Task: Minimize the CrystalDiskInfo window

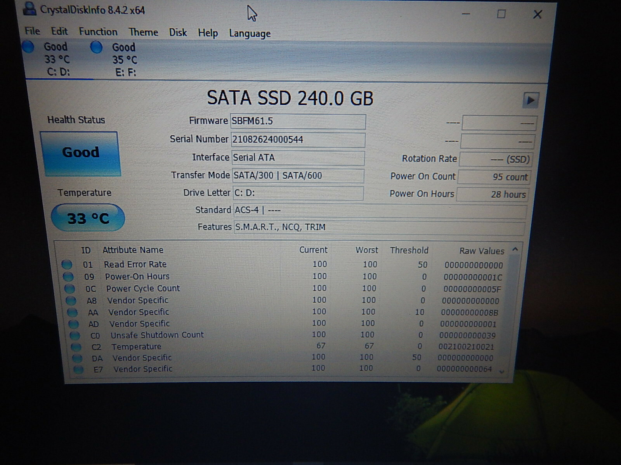Action: tap(466, 14)
